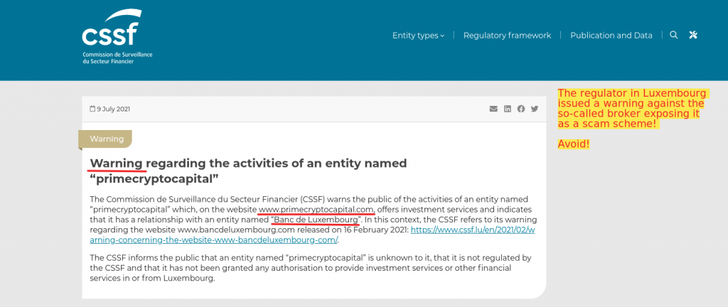
Task: Click the underlined "Banc de Luxembourg" text
Action: click(x=316, y=220)
